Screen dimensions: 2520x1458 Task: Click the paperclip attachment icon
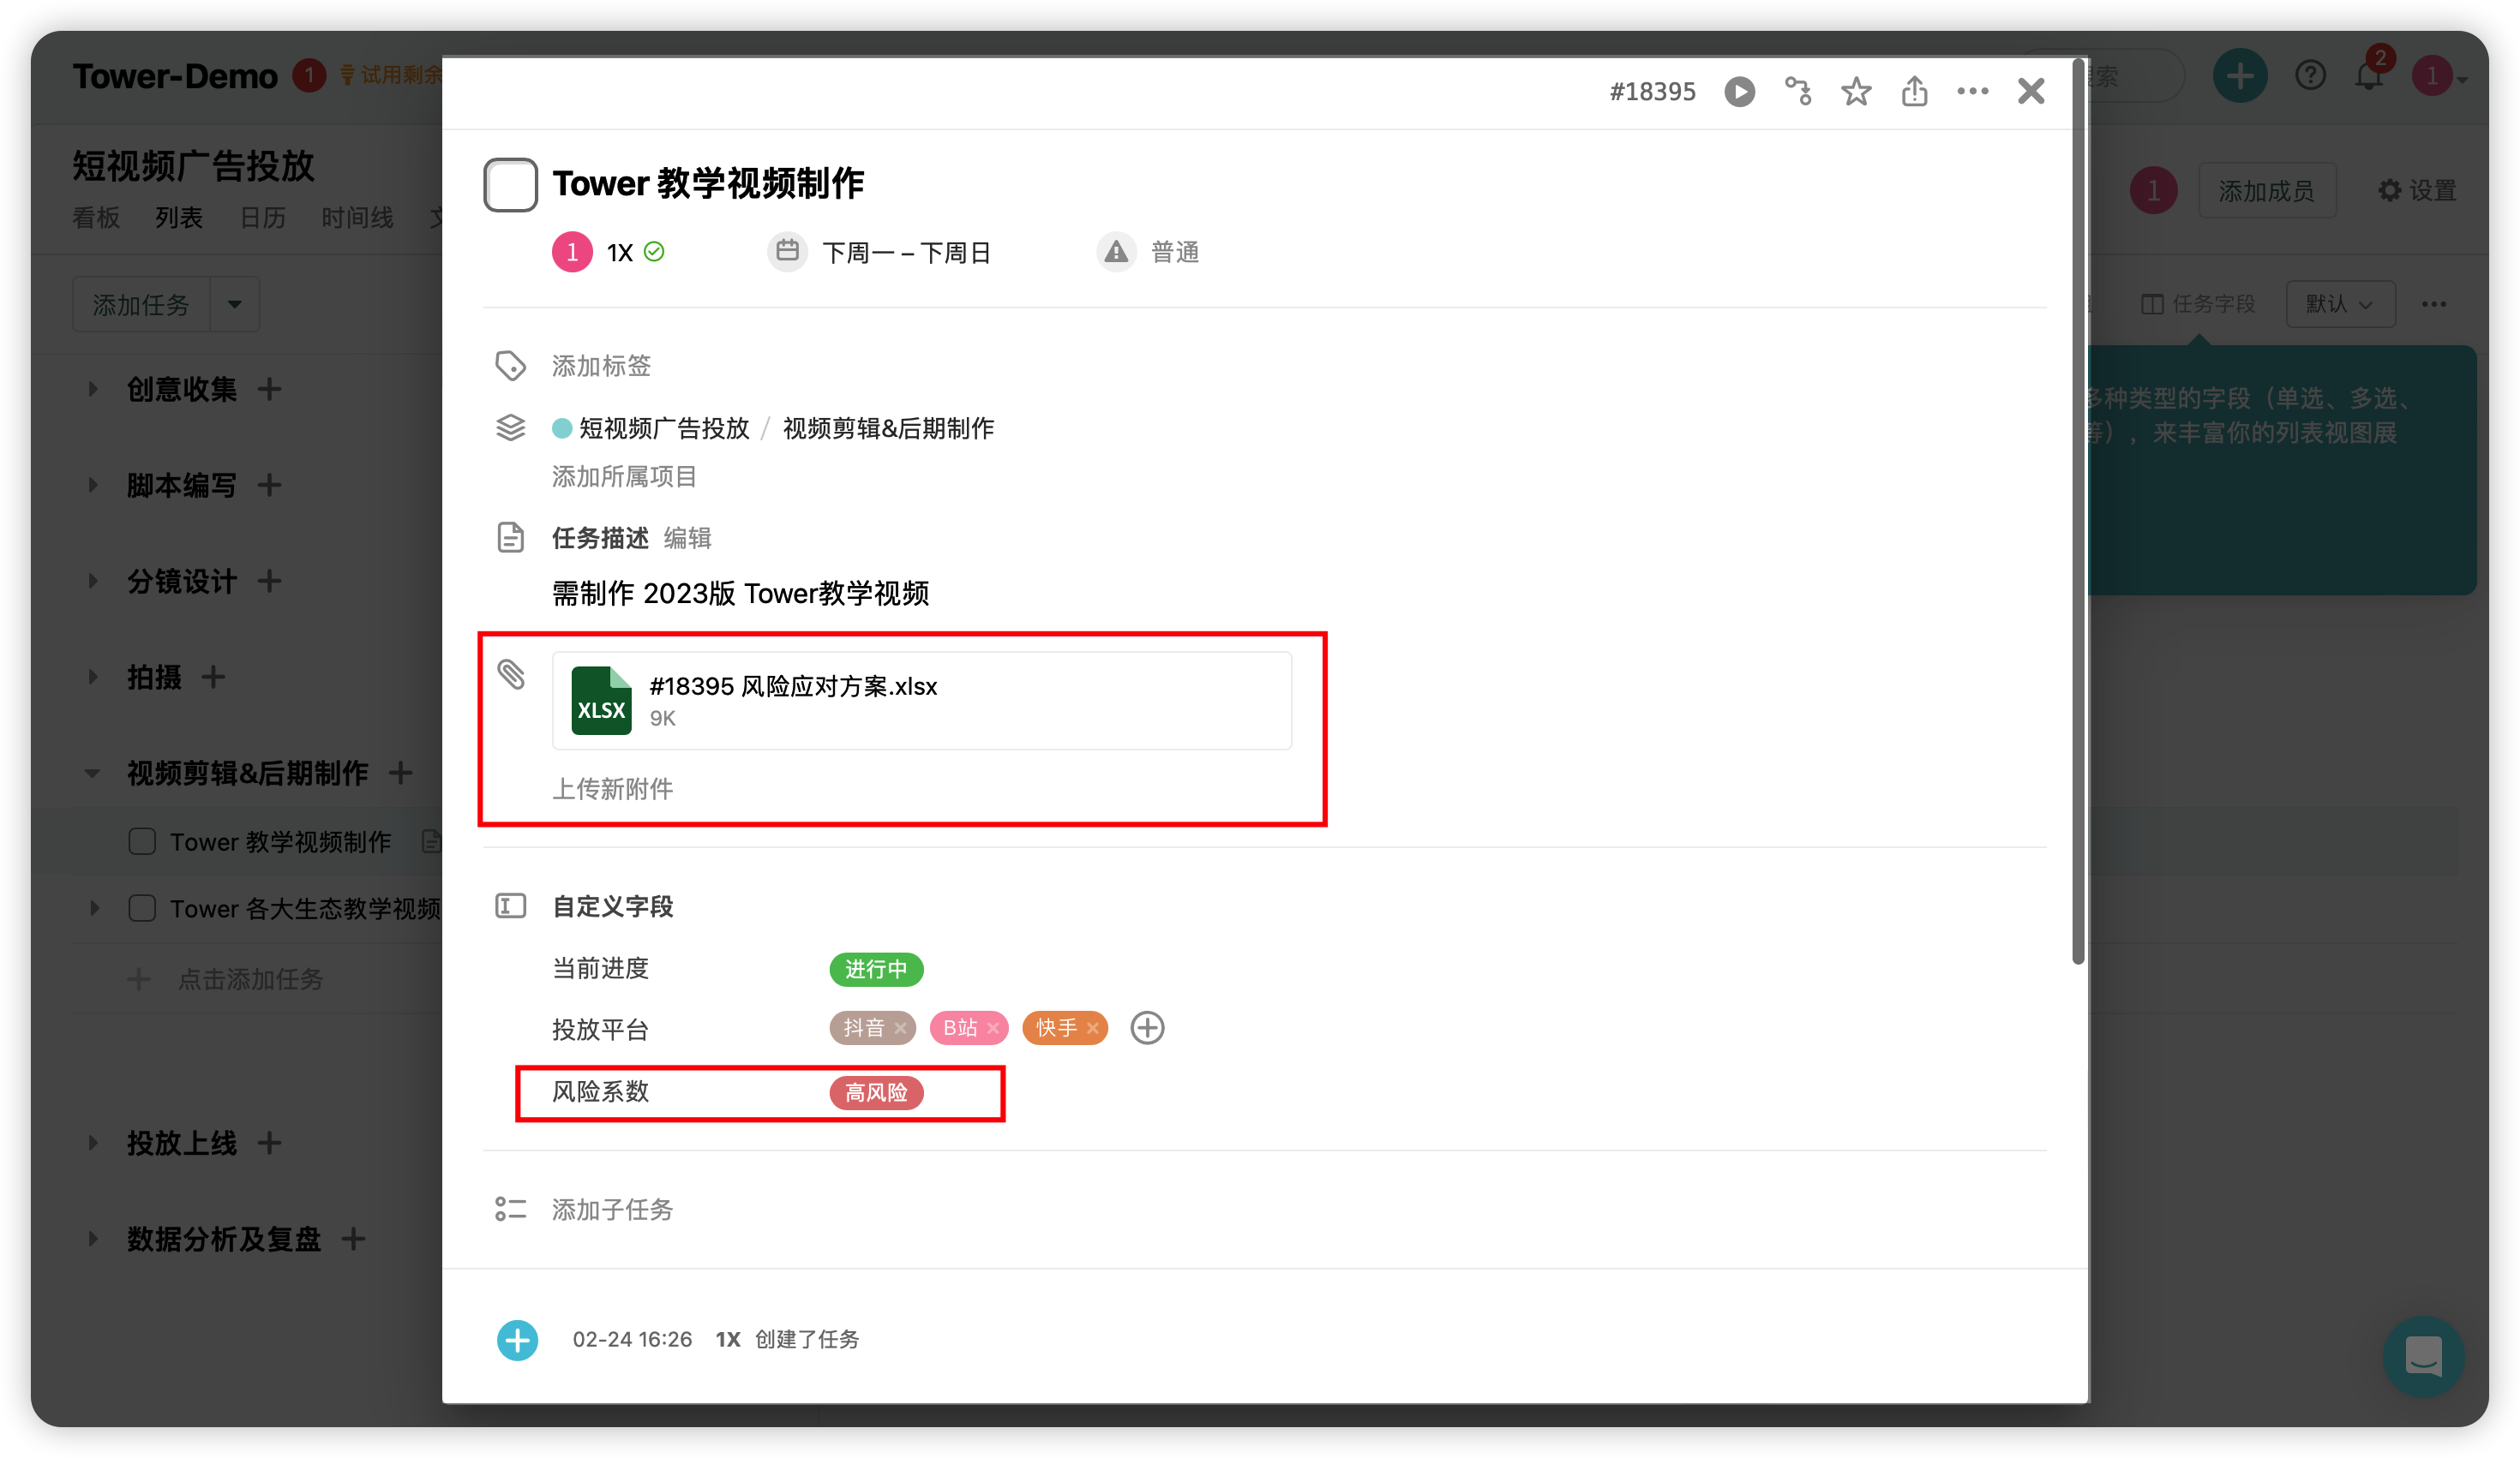(511, 674)
